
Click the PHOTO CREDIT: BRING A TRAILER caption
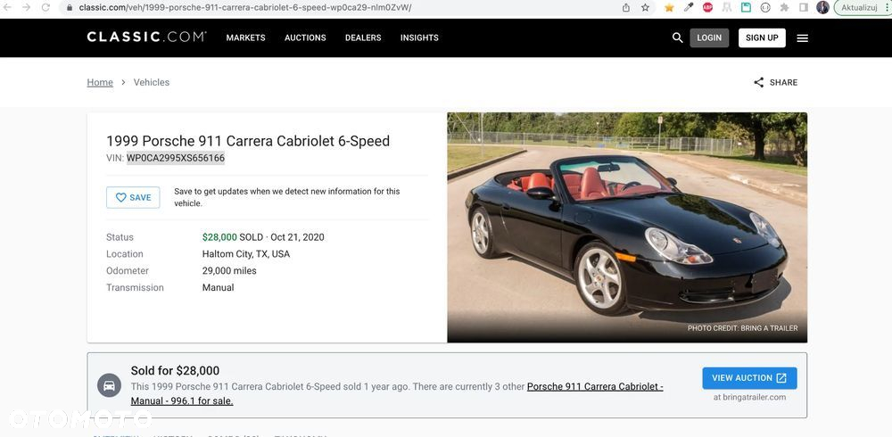coord(742,328)
